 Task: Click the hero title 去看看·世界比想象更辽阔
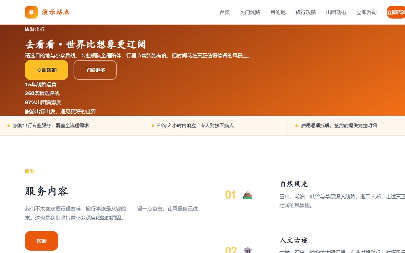85,45
